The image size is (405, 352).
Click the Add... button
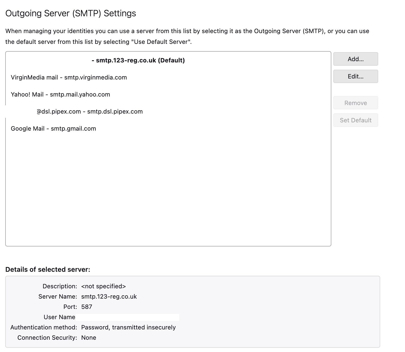(x=355, y=59)
